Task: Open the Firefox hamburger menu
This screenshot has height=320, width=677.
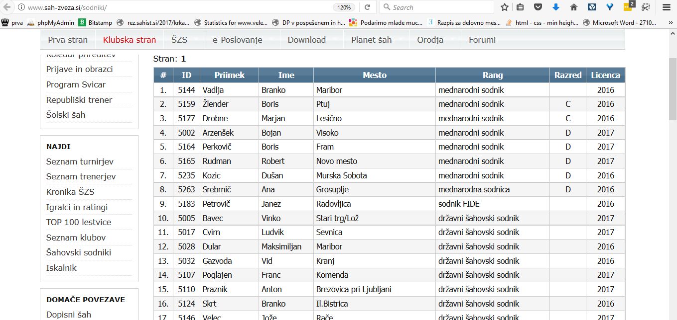Action: [666, 7]
